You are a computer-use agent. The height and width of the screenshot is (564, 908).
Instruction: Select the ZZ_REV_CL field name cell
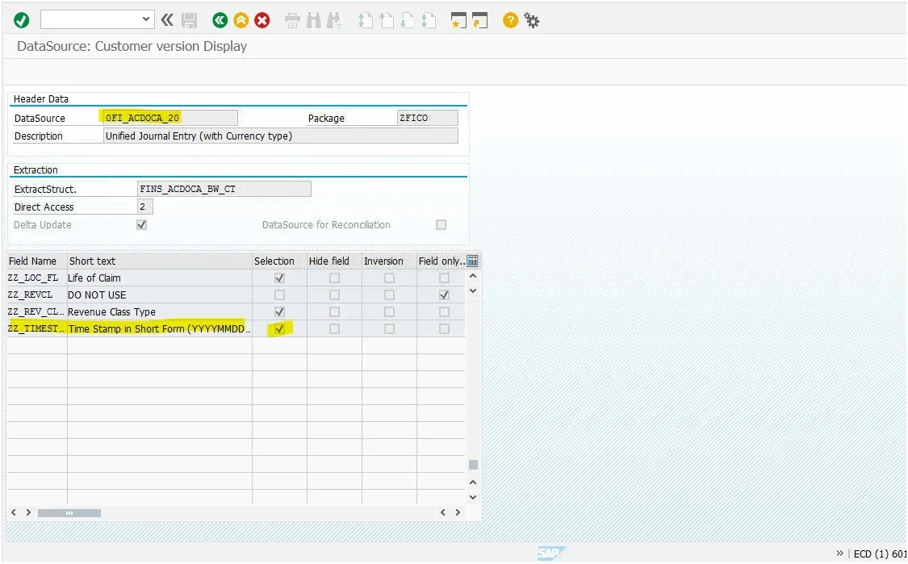[37, 311]
